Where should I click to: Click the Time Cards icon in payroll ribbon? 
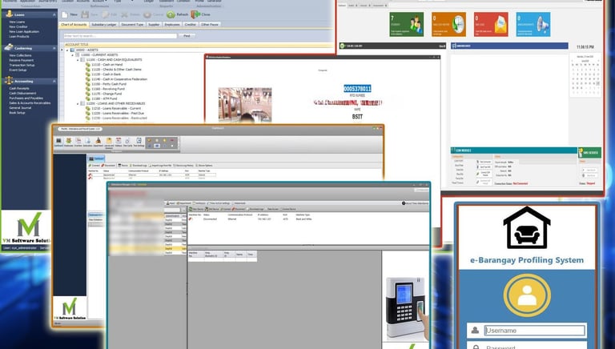[128, 142]
